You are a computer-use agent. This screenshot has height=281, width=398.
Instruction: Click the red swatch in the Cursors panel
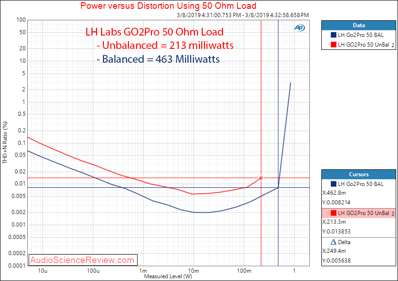pyautogui.click(x=333, y=213)
